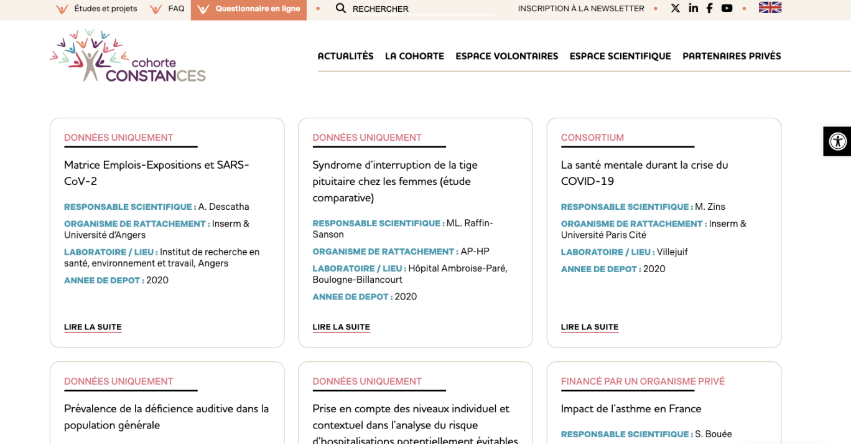This screenshot has width=851, height=444.
Task: Click laboratoire Institut de recherche en santé, Angers
Action: (162, 258)
